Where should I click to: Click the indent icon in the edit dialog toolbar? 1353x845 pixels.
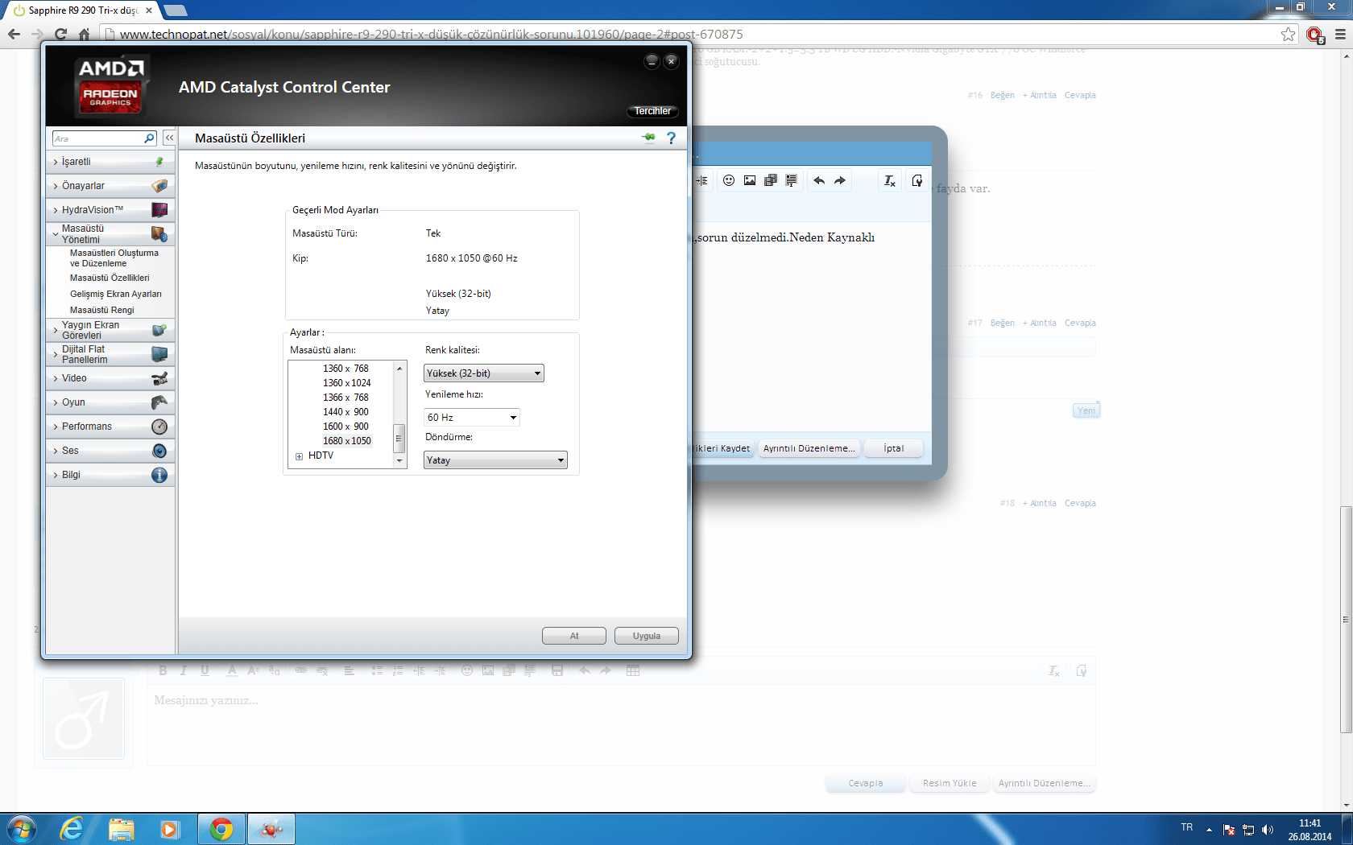701,180
